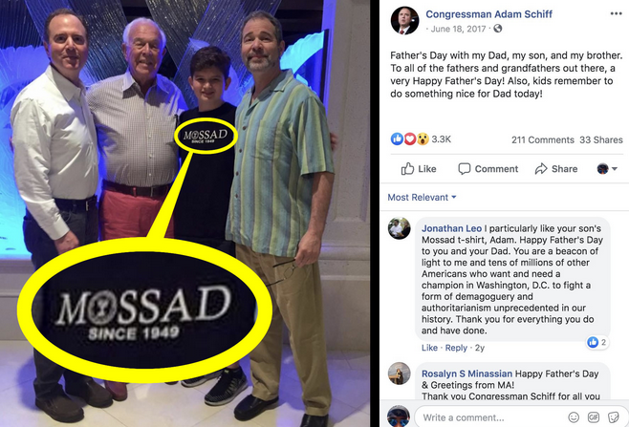View the 33 Shares link
Image resolution: width=629 pixels, height=427 pixels.
point(601,139)
